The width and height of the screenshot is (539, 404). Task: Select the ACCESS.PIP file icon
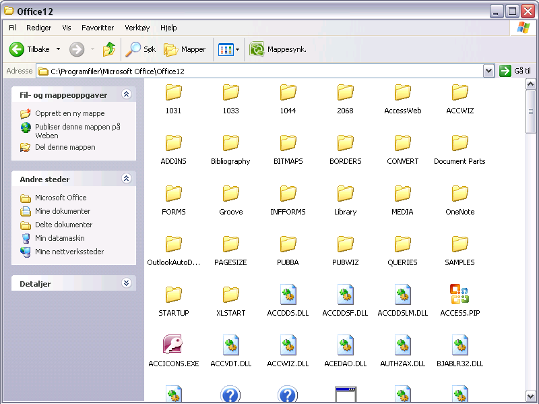(x=459, y=294)
